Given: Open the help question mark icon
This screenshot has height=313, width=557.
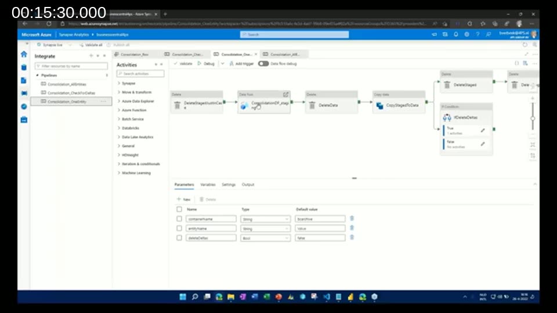Looking at the screenshot, I should pyautogui.click(x=478, y=34).
